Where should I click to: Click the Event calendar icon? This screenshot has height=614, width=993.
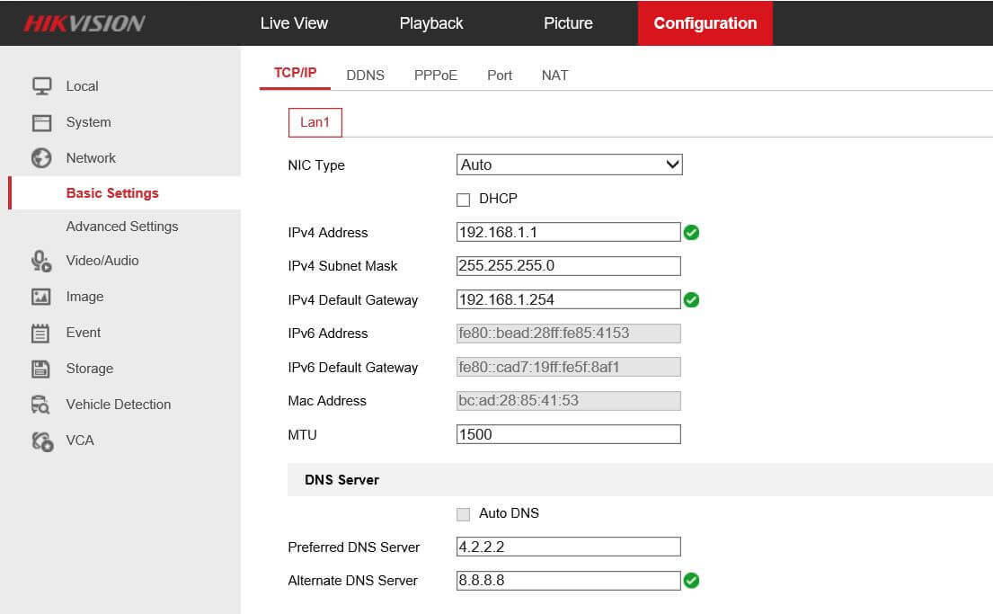coord(41,333)
